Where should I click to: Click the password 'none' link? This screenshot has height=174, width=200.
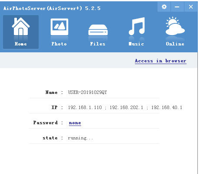75,123
